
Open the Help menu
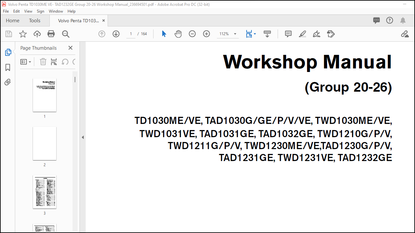click(71, 11)
